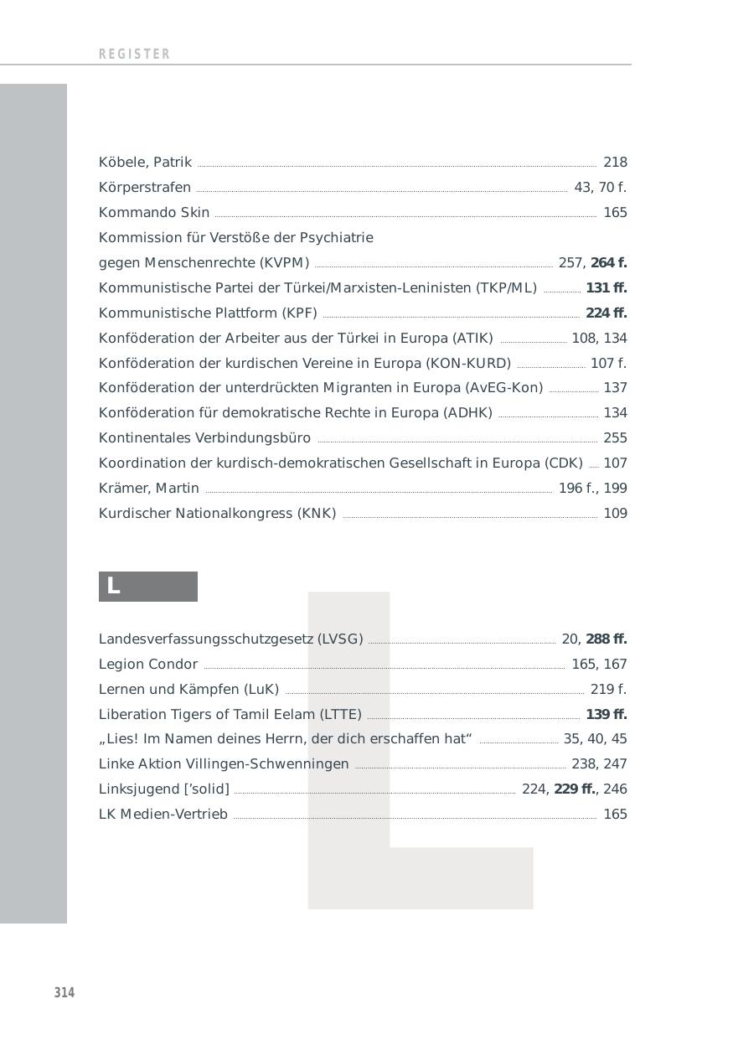Open page reference 107 f. for KON-KURD
The height and width of the screenshot is (1040, 733).
609,364
